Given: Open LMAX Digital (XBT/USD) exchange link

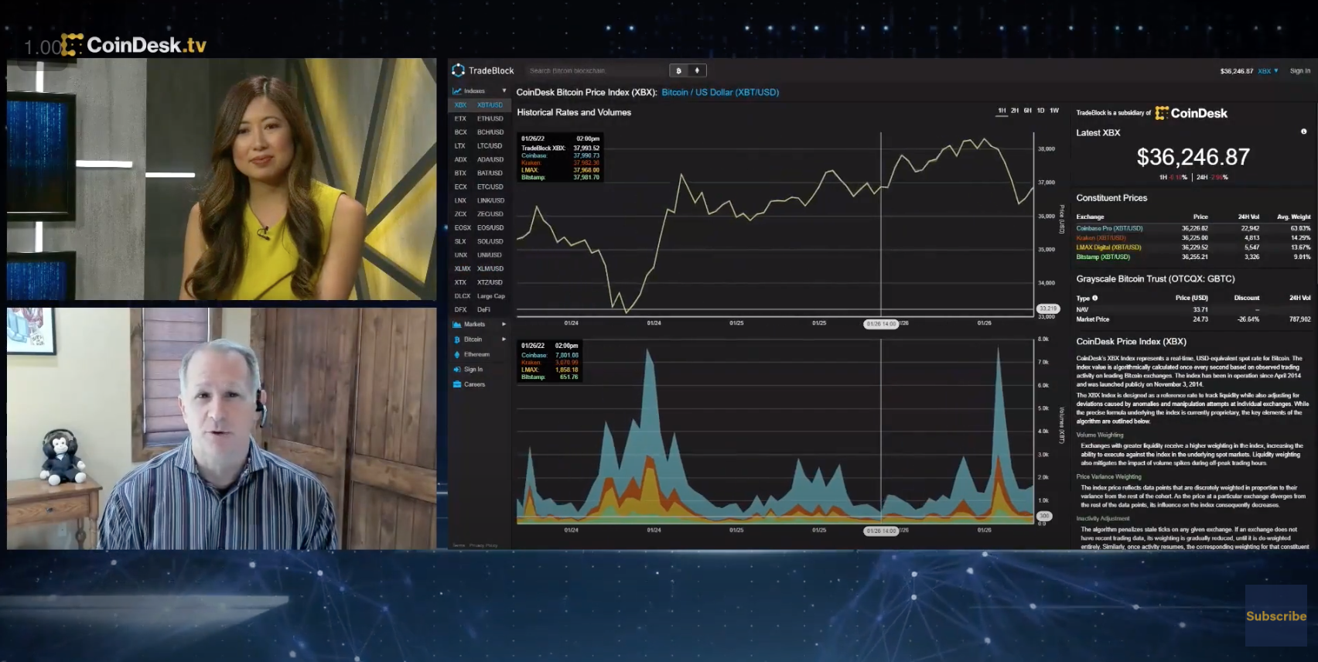Looking at the screenshot, I should (x=1108, y=247).
